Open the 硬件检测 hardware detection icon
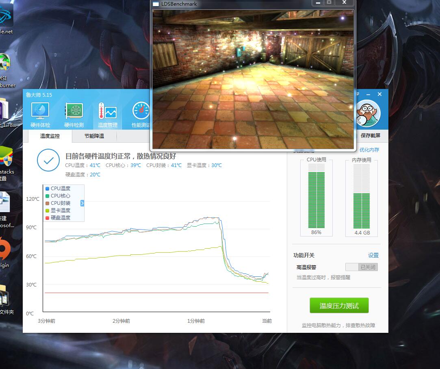Viewport: 440px width, 369px height. (74, 115)
